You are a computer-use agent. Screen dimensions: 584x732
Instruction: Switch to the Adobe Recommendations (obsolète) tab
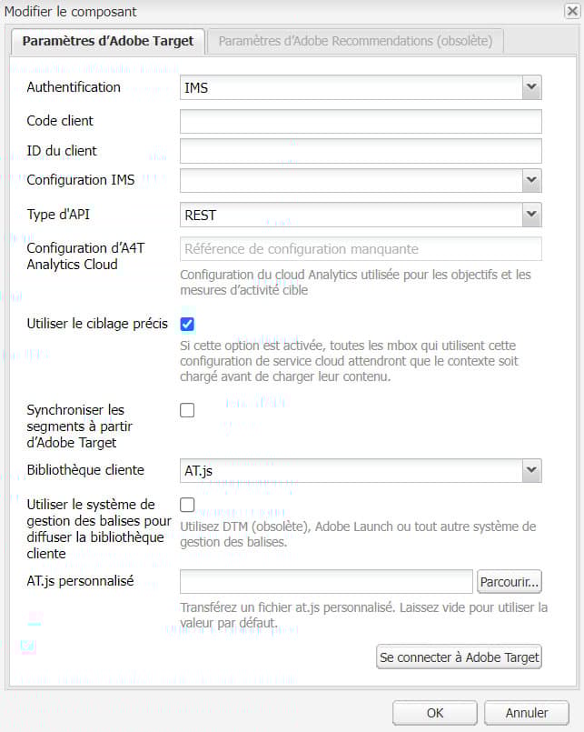point(355,41)
